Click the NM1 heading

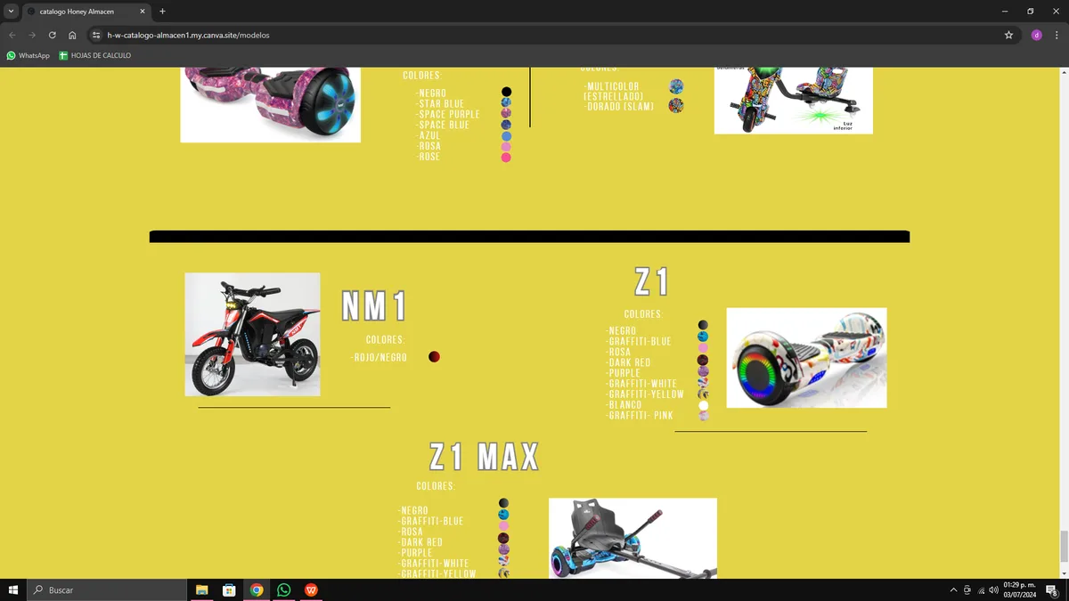(x=375, y=306)
